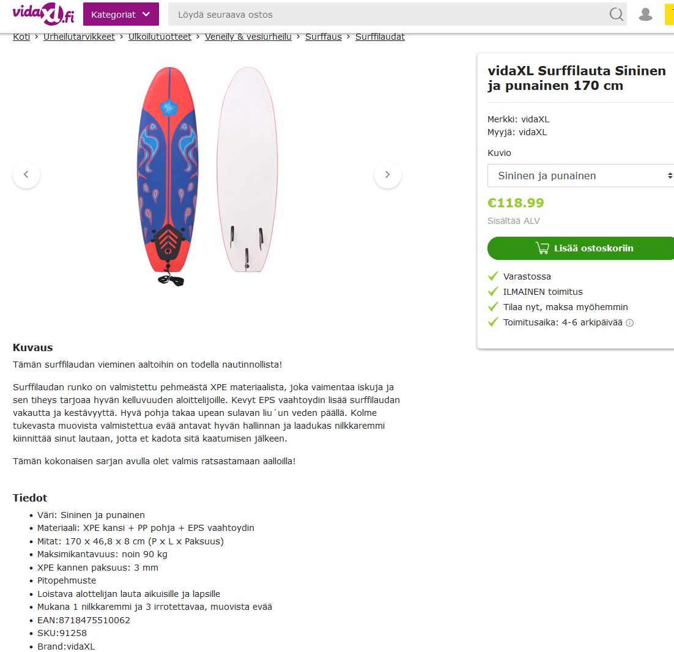Show previous product image arrow
Viewport: 674px width, 652px height.
[x=26, y=174]
